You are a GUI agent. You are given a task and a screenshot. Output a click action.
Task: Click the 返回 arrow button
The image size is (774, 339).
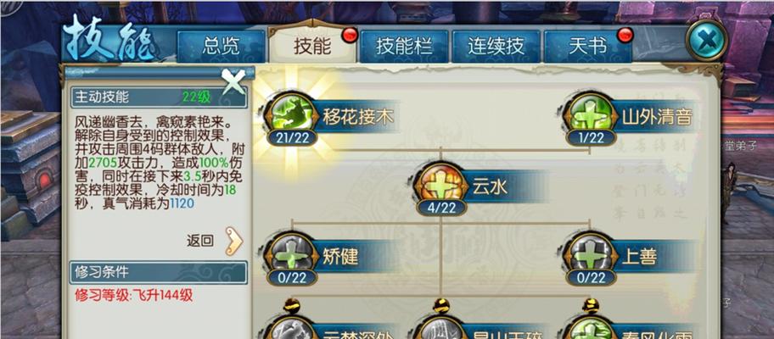[234, 241]
